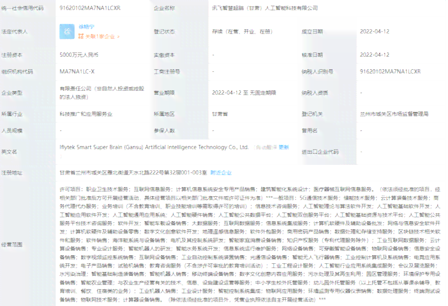The width and height of the screenshot is (448, 306).
Task: Select the status text 存续（在营、开业、在册）
Action: (242, 31)
